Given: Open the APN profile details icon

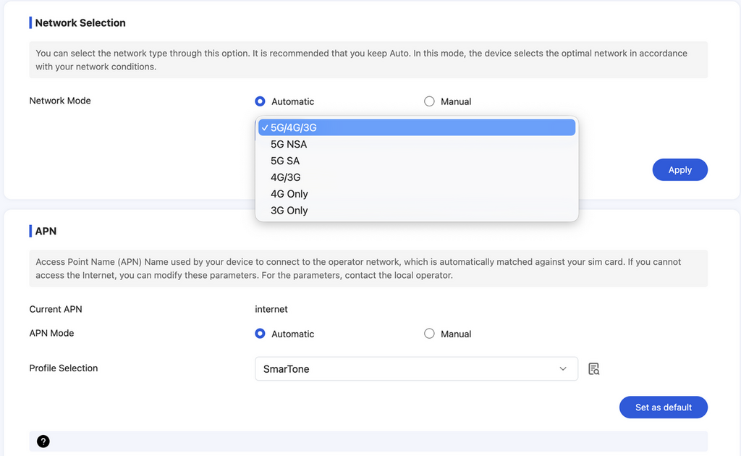Looking at the screenshot, I should pos(593,369).
